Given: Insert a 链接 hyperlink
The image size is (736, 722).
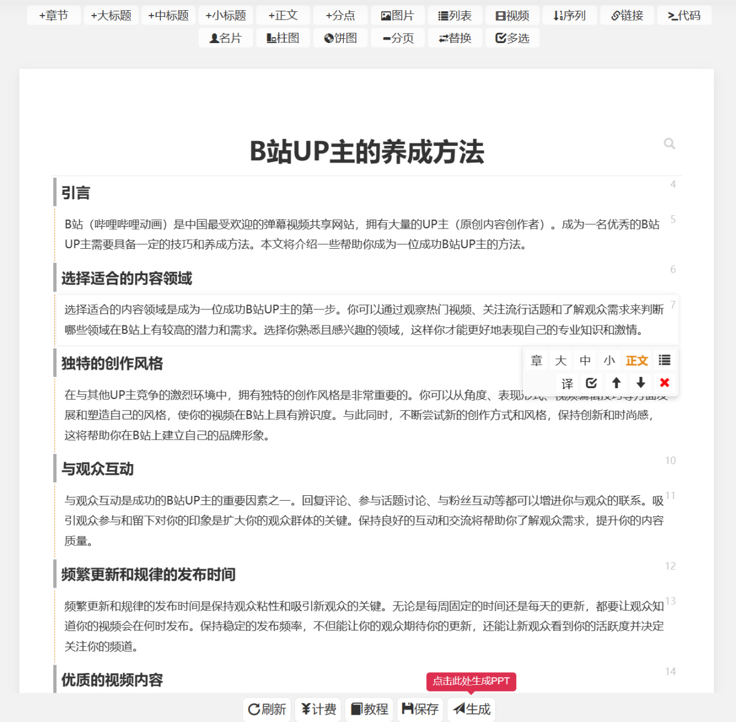Looking at the screenshot, I should tap(627, 16).
